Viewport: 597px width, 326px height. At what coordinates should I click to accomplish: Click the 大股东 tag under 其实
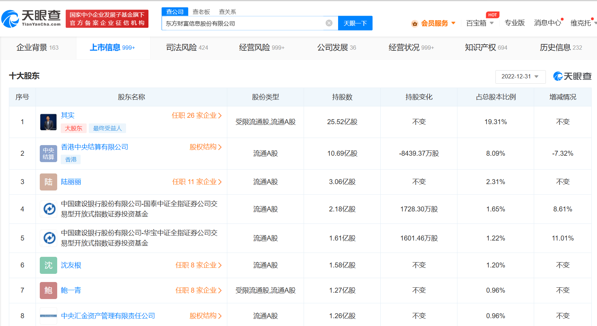click(x=74, y=128)
